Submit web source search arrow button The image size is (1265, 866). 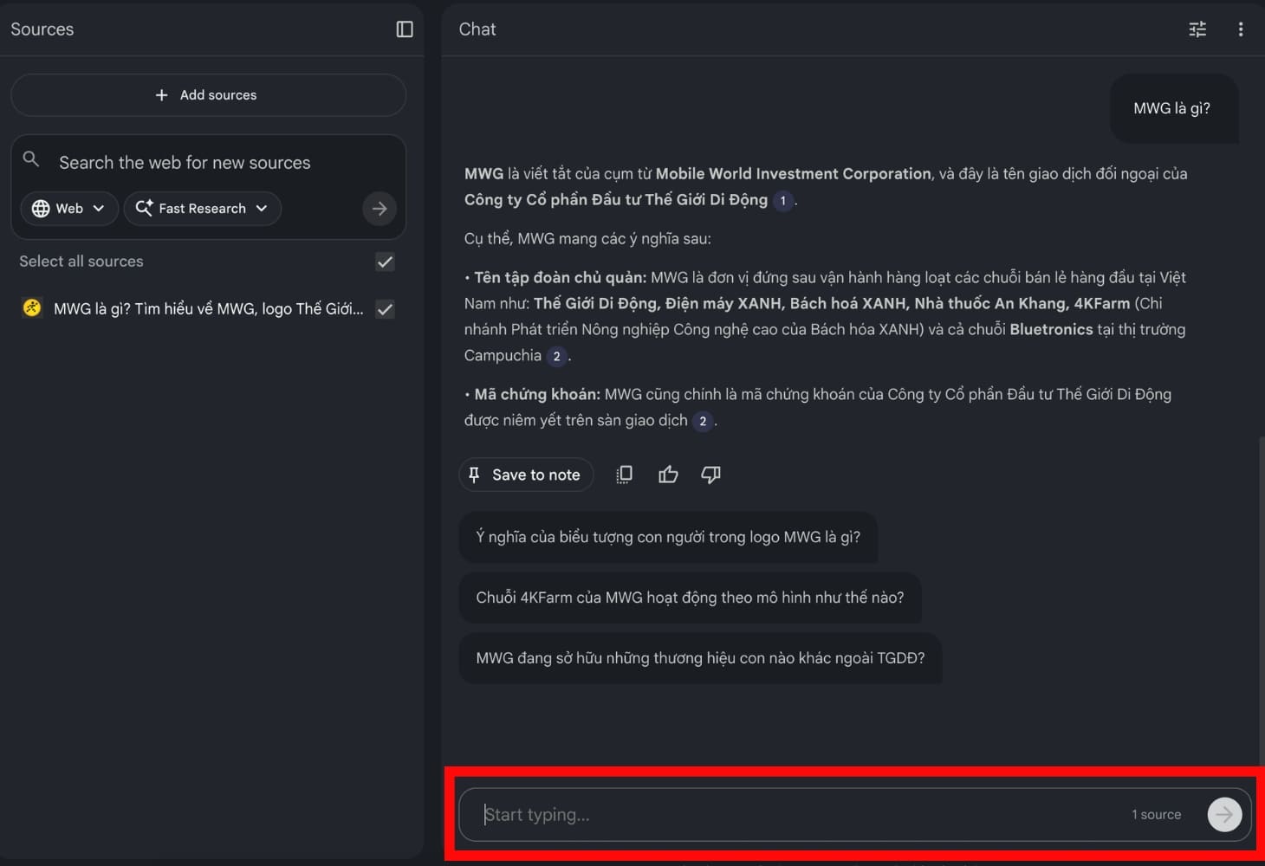tap(379, 209)
